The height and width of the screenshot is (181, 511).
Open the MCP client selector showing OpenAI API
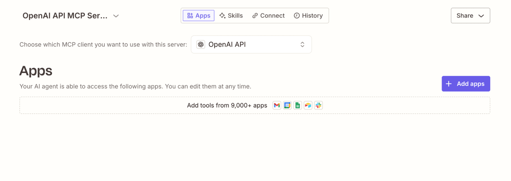[251, 44]
